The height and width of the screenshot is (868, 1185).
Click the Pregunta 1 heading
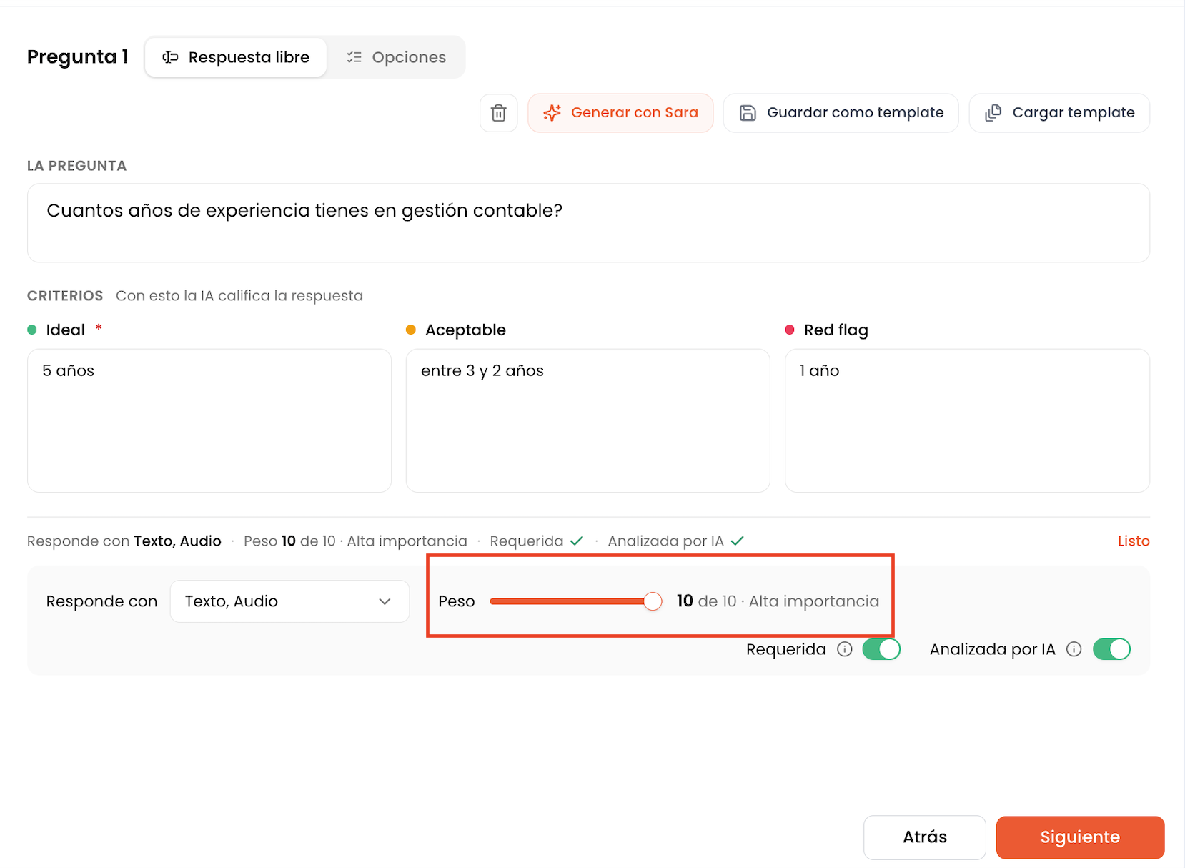(x=78, y=57)
